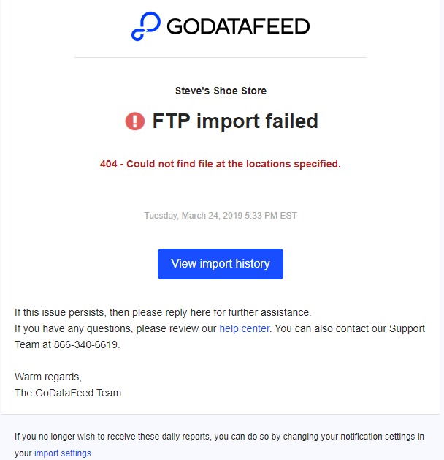This screenshot has height=460, width=444.
Task: Click the support phone number 866-340-6619
Action: coord(85,344)
